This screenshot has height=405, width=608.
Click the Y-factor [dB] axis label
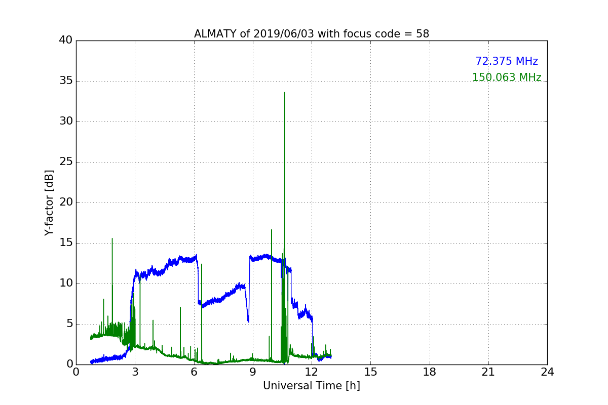click(49, 202)
